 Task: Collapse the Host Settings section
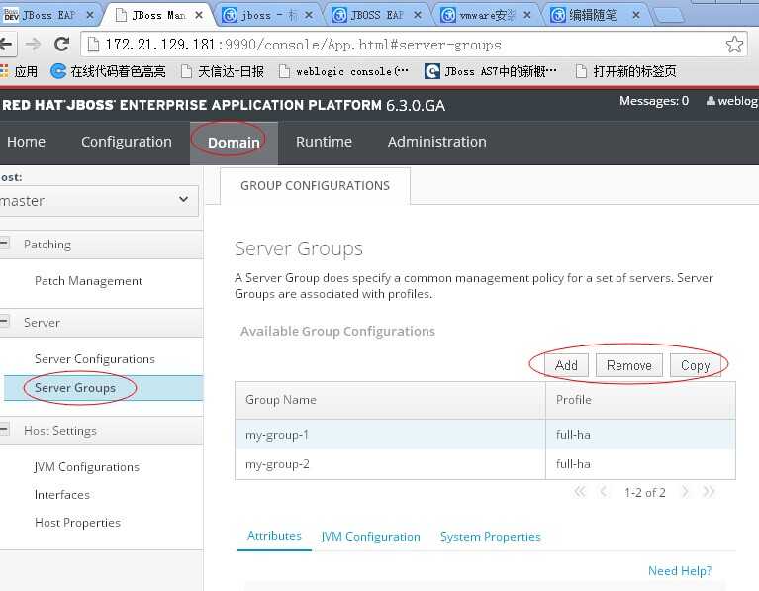click(x=4, y=430)
